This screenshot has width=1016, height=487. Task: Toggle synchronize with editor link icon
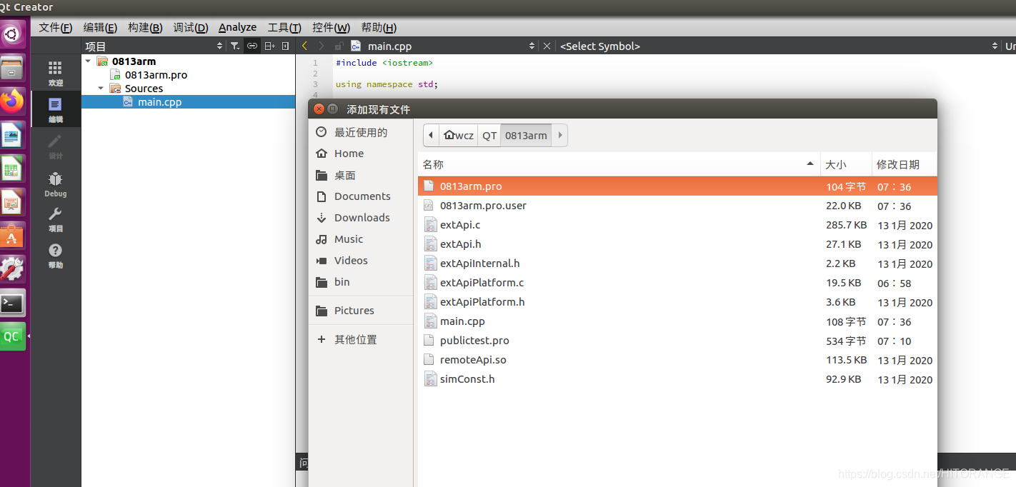(252, 46)
